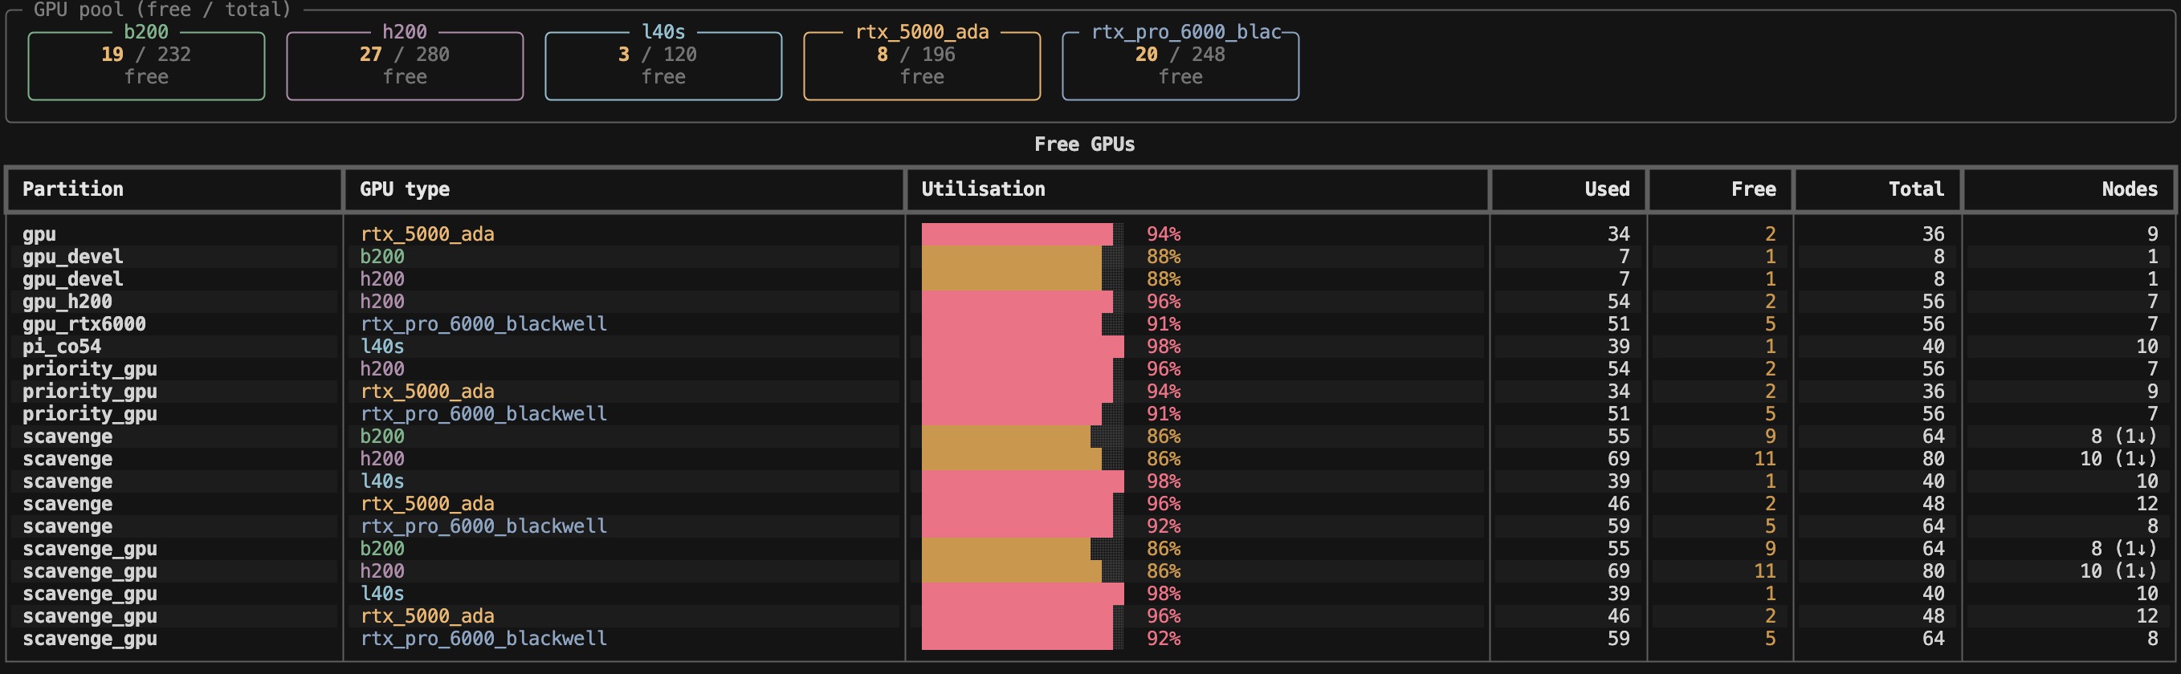Screen dimensions: 2181x674
Task: Click the 98% utilisation bar of pi_co54
Action: pos(1022,347)
